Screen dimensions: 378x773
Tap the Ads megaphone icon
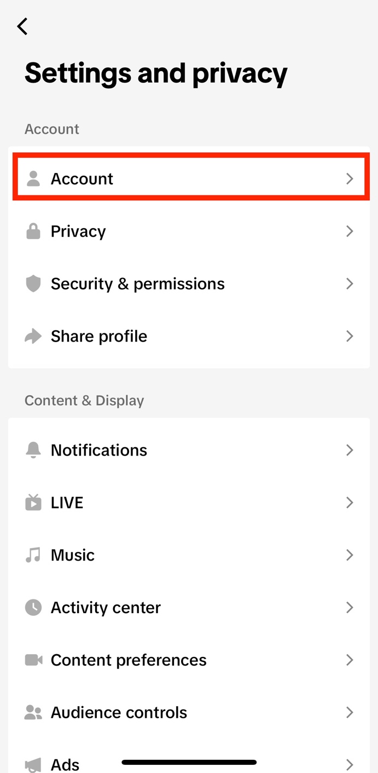[33, 764]
